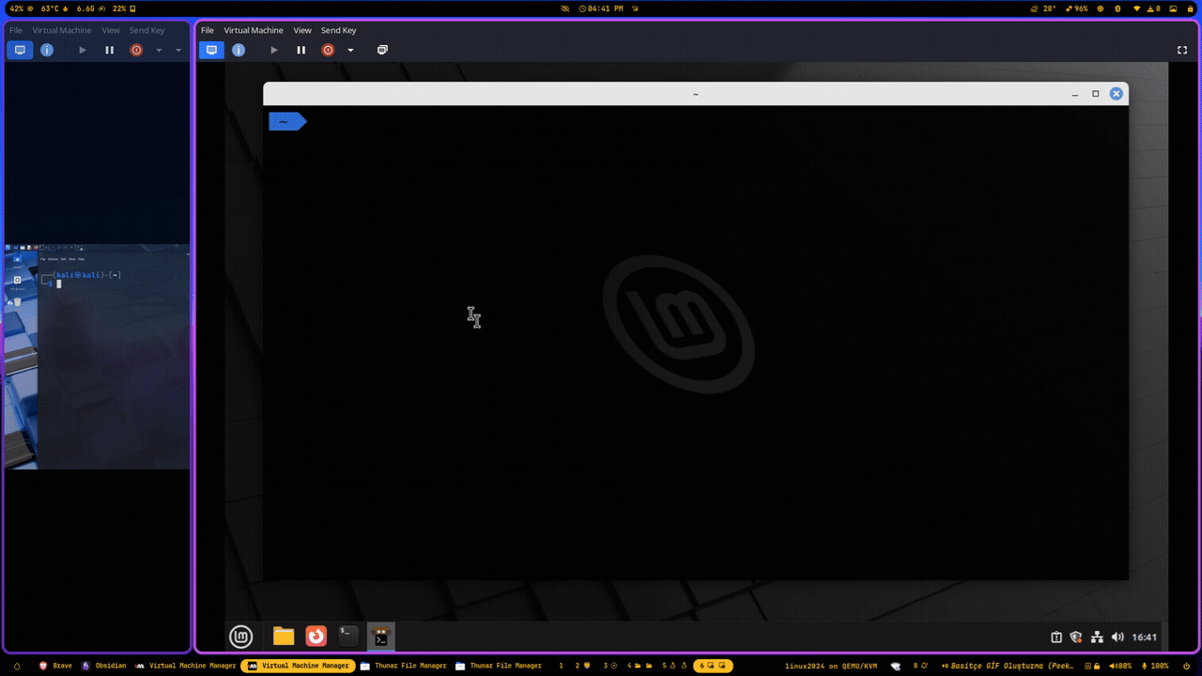Open the power icon at the host bar's end

[x=1188, y=666]
